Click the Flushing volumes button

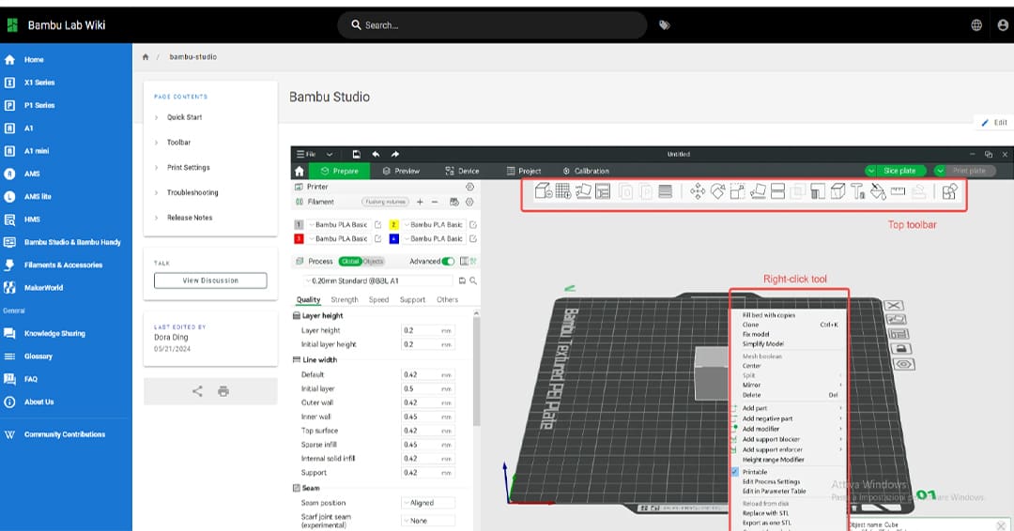click(x=386, y=203)
